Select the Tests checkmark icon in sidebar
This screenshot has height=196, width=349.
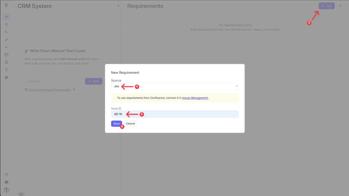6,17
